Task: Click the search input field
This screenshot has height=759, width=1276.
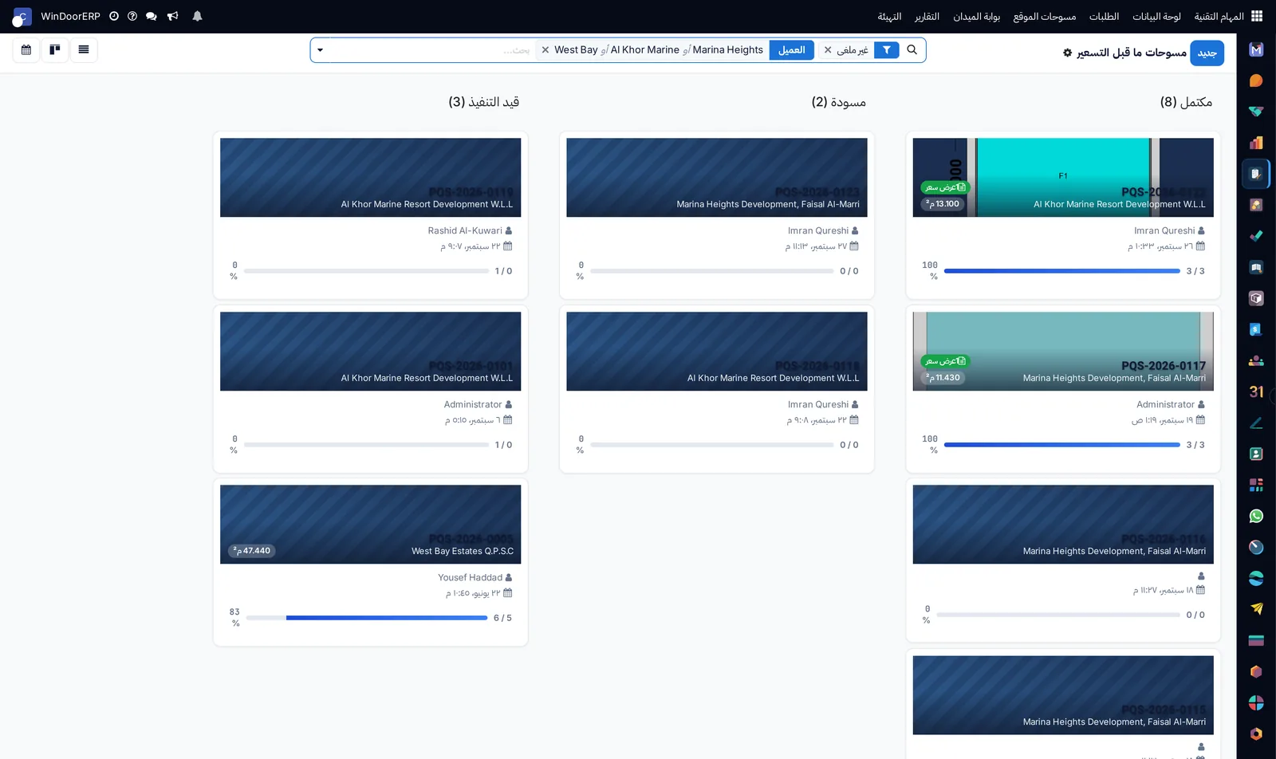Action: (431, 49)
